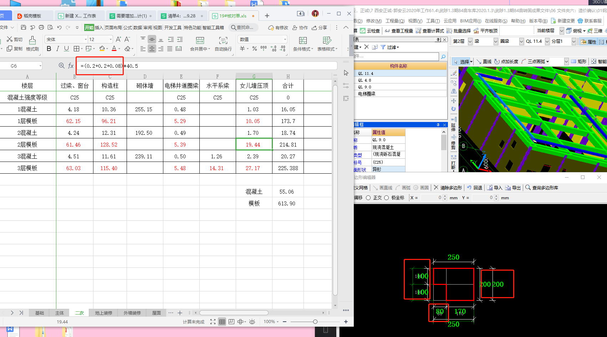This screenshot has width=607, height=337.
Task: Click the share (分享) button
Action: [319, 27]
